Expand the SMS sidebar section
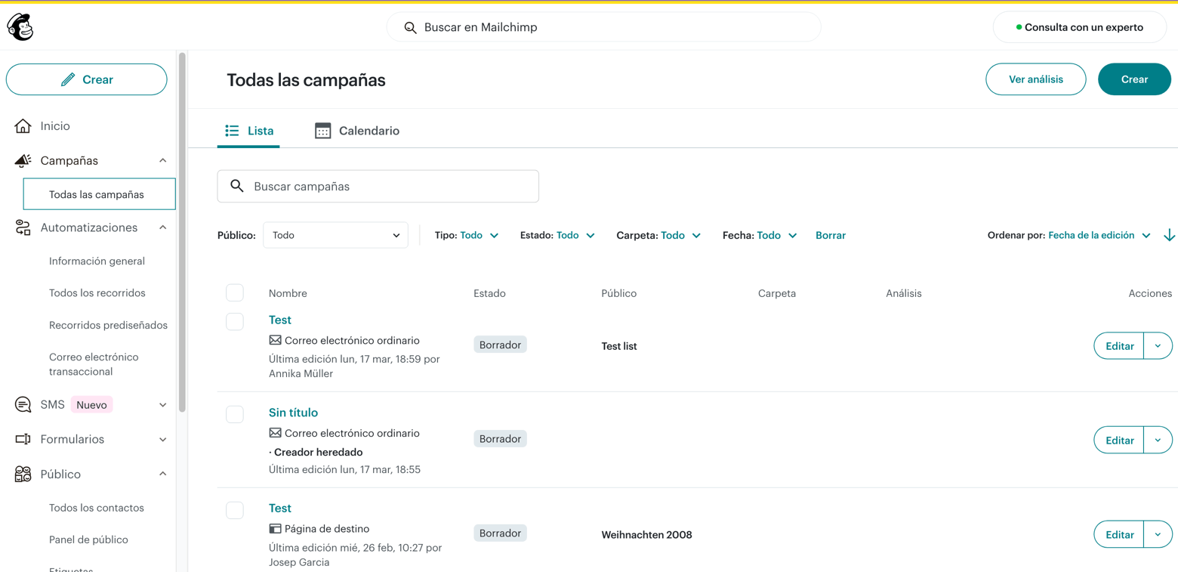This screenshot has width=1178, height=572. (x=163, y=405)
